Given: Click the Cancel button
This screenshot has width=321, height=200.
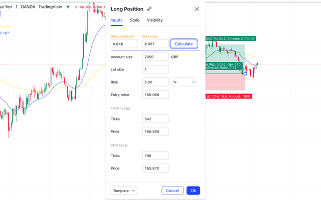Looking at the screenshot, I should click(x=172, y=190).
